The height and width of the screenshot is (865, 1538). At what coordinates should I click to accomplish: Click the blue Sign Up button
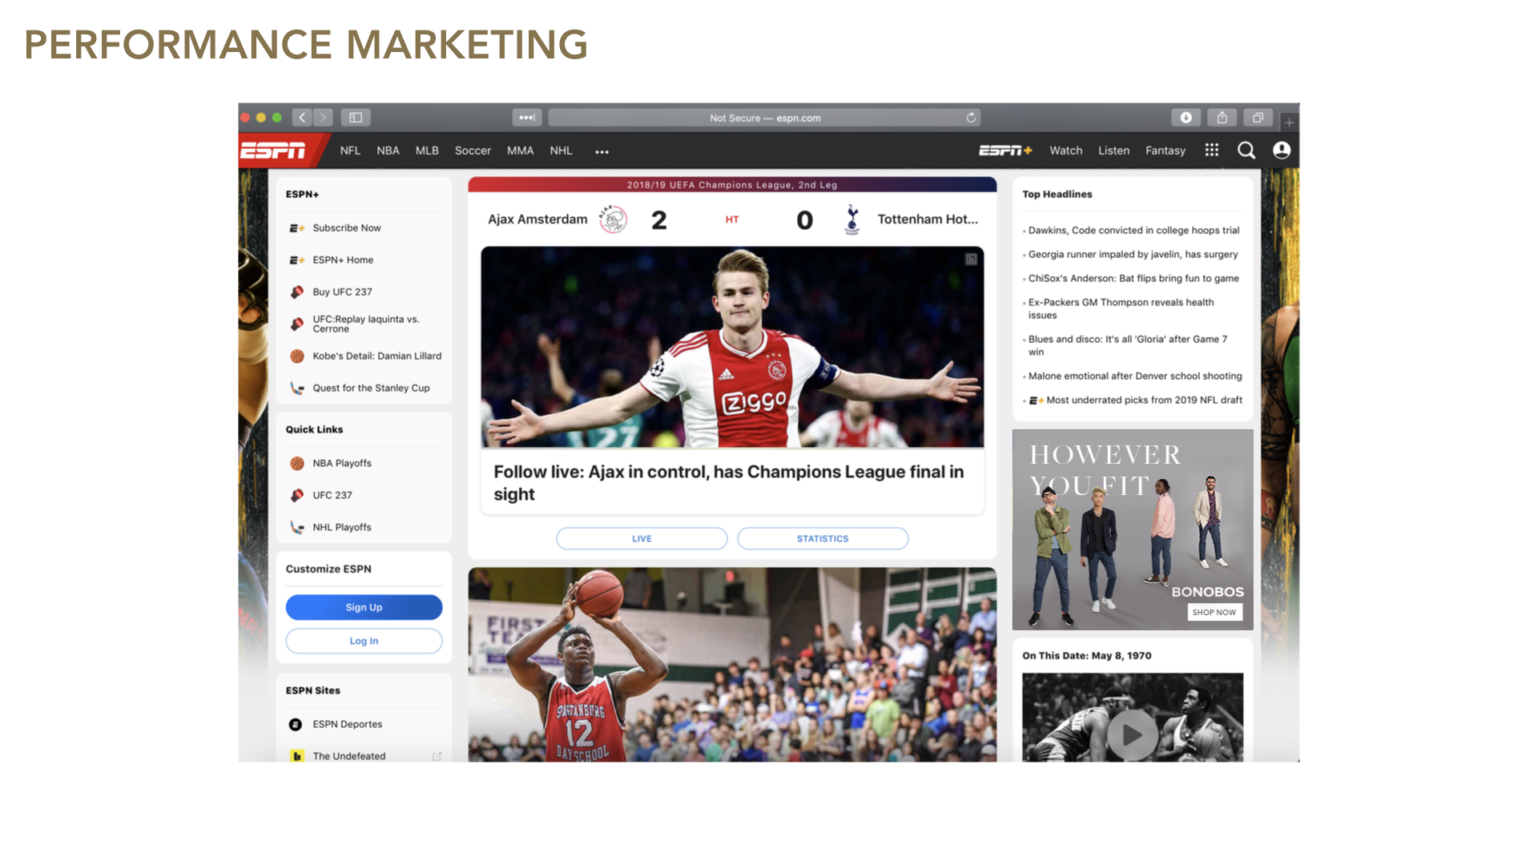coord(364,607)
